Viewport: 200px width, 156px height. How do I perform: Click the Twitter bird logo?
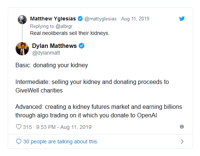tap(182, 19)
